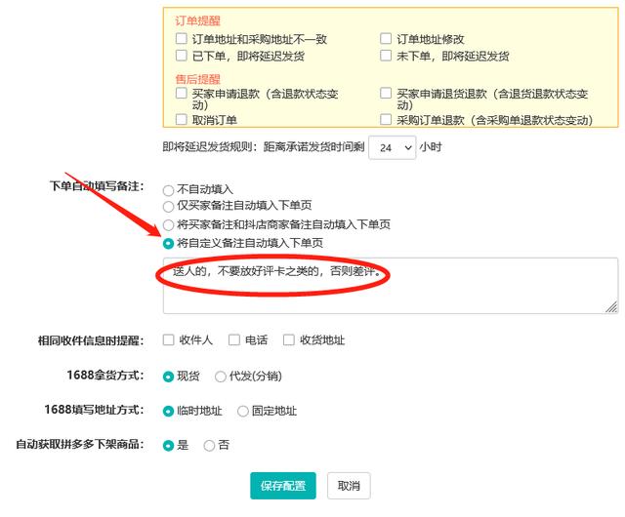
Task: Open the 24 hours delay rule dropdown
Action: tap(393, 147)
